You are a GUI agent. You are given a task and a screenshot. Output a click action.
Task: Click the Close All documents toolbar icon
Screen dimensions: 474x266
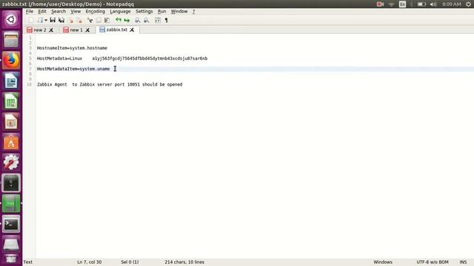(80, 21)
